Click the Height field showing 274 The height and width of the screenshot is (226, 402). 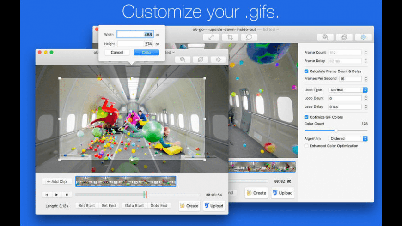(x=135, y=44)
